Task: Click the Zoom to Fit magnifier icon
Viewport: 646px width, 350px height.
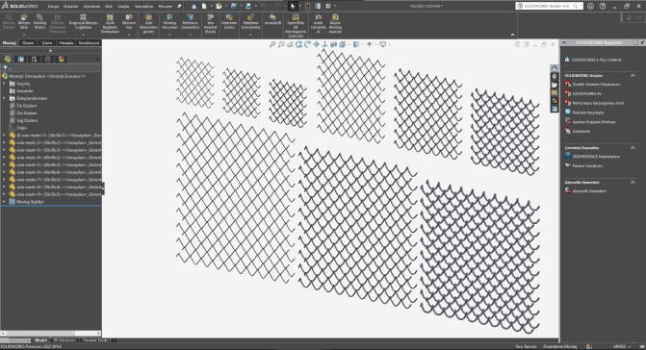Action: (272, 44)
